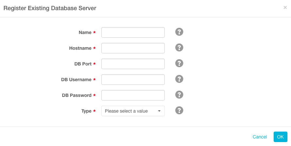The height and width of the screenshot is (146, 291).
Task: View help for the DB Password field
Action: [179, 95]
